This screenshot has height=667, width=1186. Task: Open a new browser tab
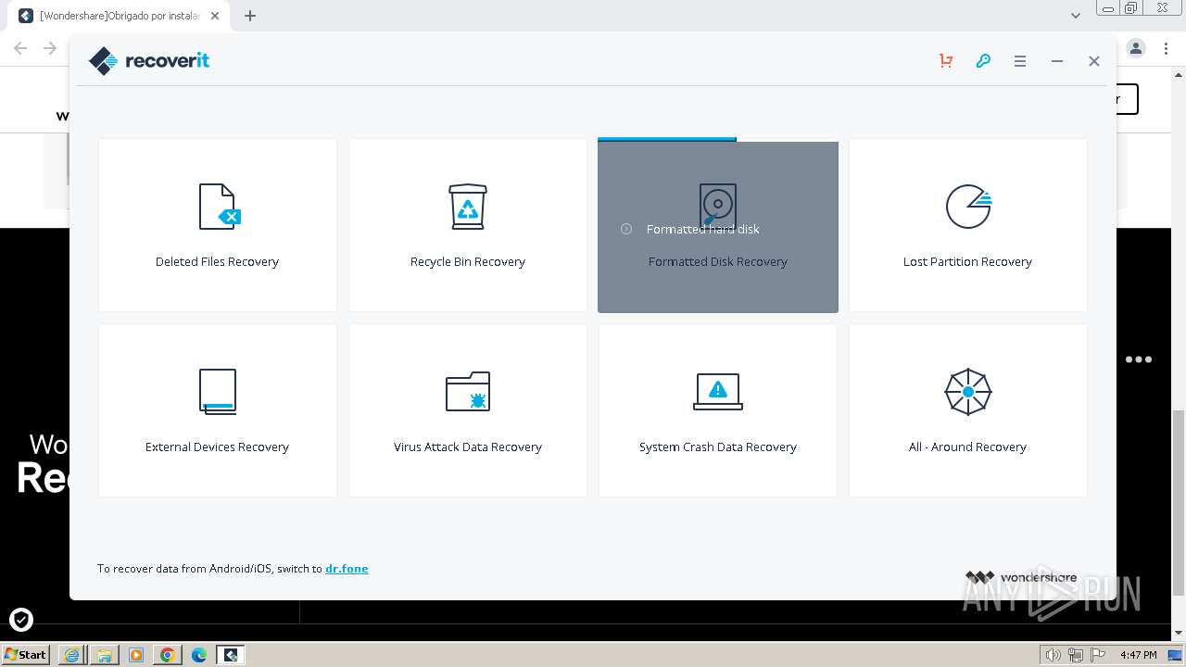tap(250, 16)
